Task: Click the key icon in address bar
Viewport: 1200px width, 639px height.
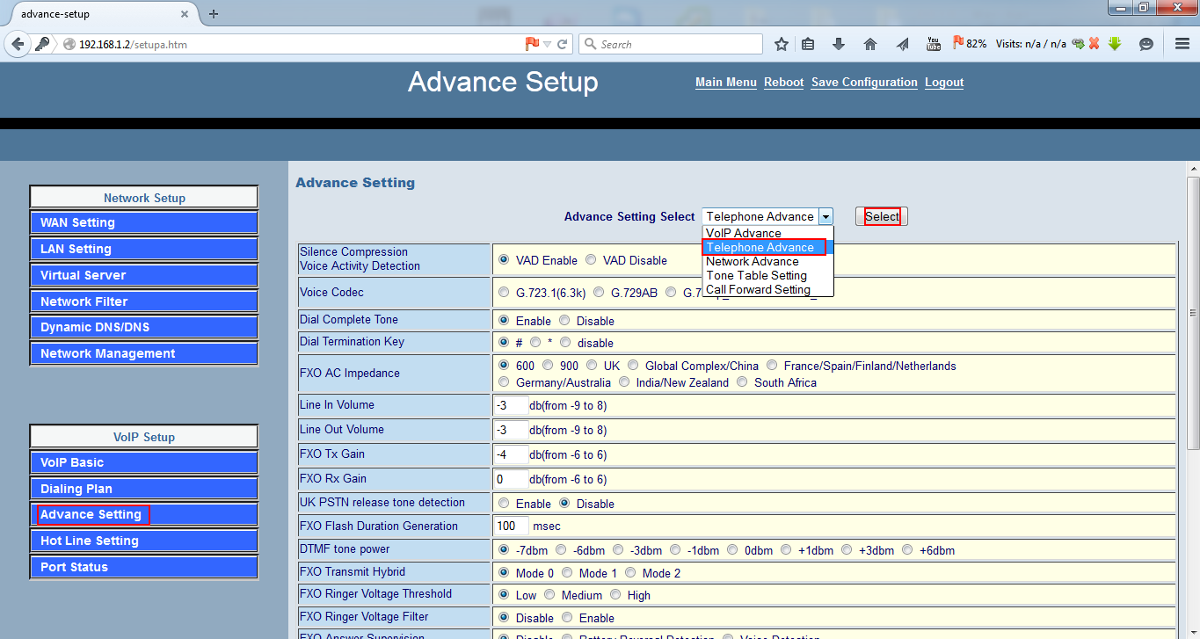Action: pyautogui.click(x=42, y=44)
